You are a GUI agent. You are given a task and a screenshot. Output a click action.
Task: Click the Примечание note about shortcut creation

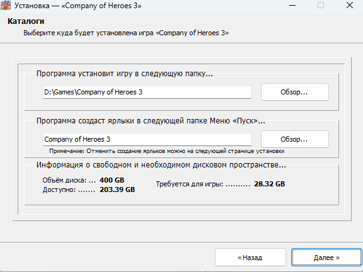166,151
